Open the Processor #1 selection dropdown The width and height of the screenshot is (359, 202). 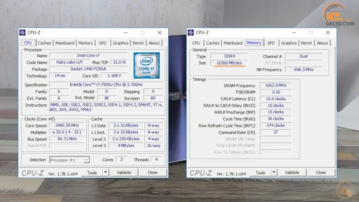tap(69, 160)
